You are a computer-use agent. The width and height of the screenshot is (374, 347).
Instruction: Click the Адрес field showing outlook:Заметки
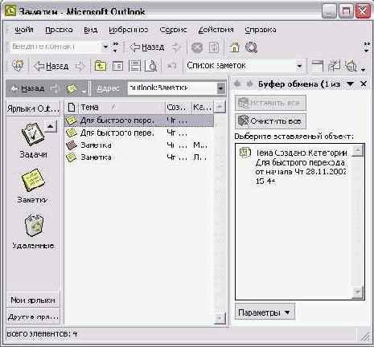coord(172,88)
